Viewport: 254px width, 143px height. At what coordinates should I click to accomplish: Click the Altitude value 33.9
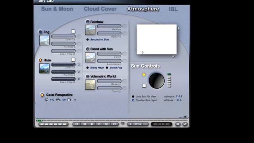pos(179,100)
